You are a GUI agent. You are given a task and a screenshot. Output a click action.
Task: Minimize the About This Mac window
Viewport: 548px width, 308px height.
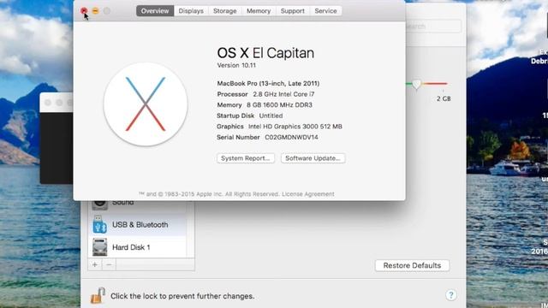point(95,11)
